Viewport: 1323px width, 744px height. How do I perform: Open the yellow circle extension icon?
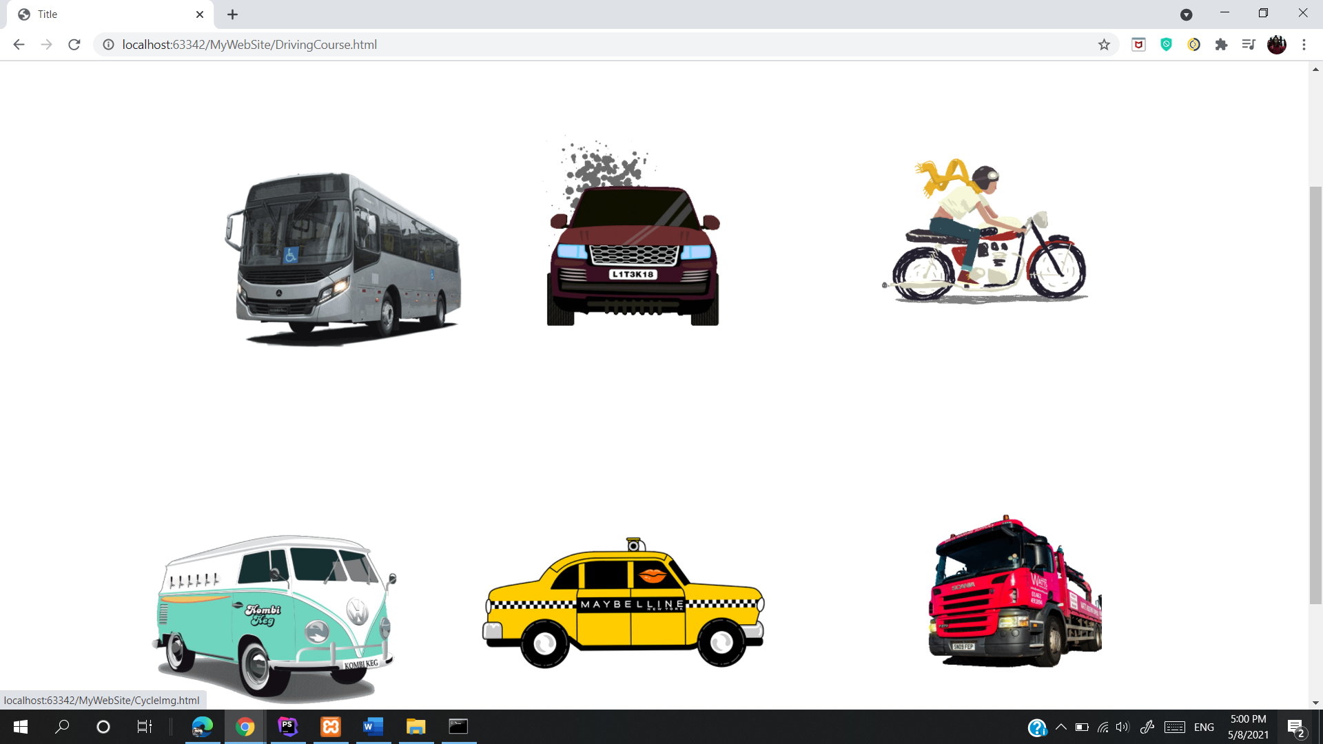(1194, 45)
